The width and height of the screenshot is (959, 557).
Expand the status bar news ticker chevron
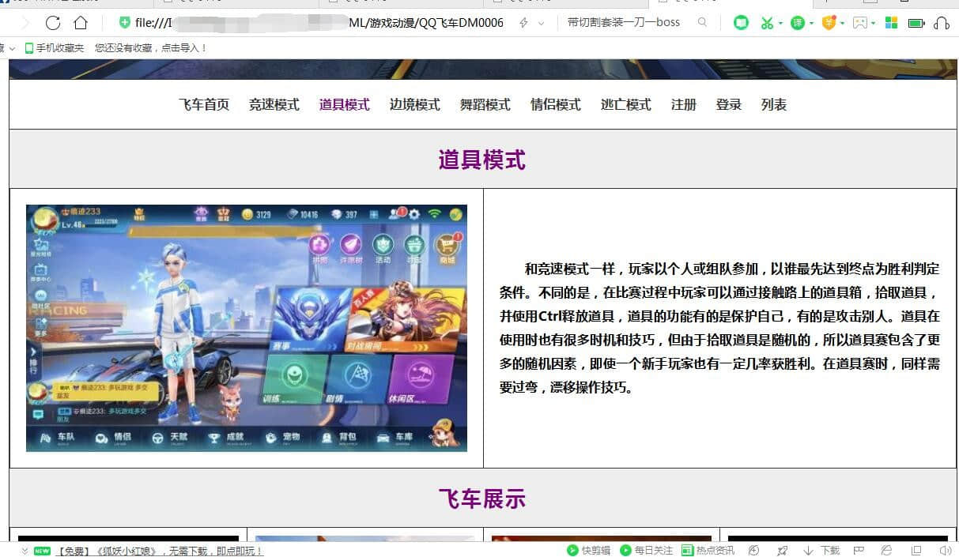point(25,551)
